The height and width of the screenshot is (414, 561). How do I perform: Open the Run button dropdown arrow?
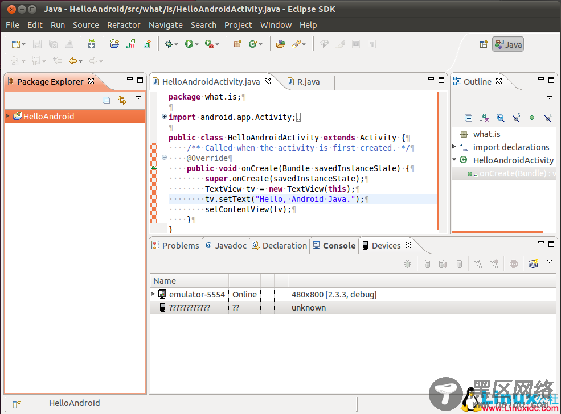pos(197,44)
